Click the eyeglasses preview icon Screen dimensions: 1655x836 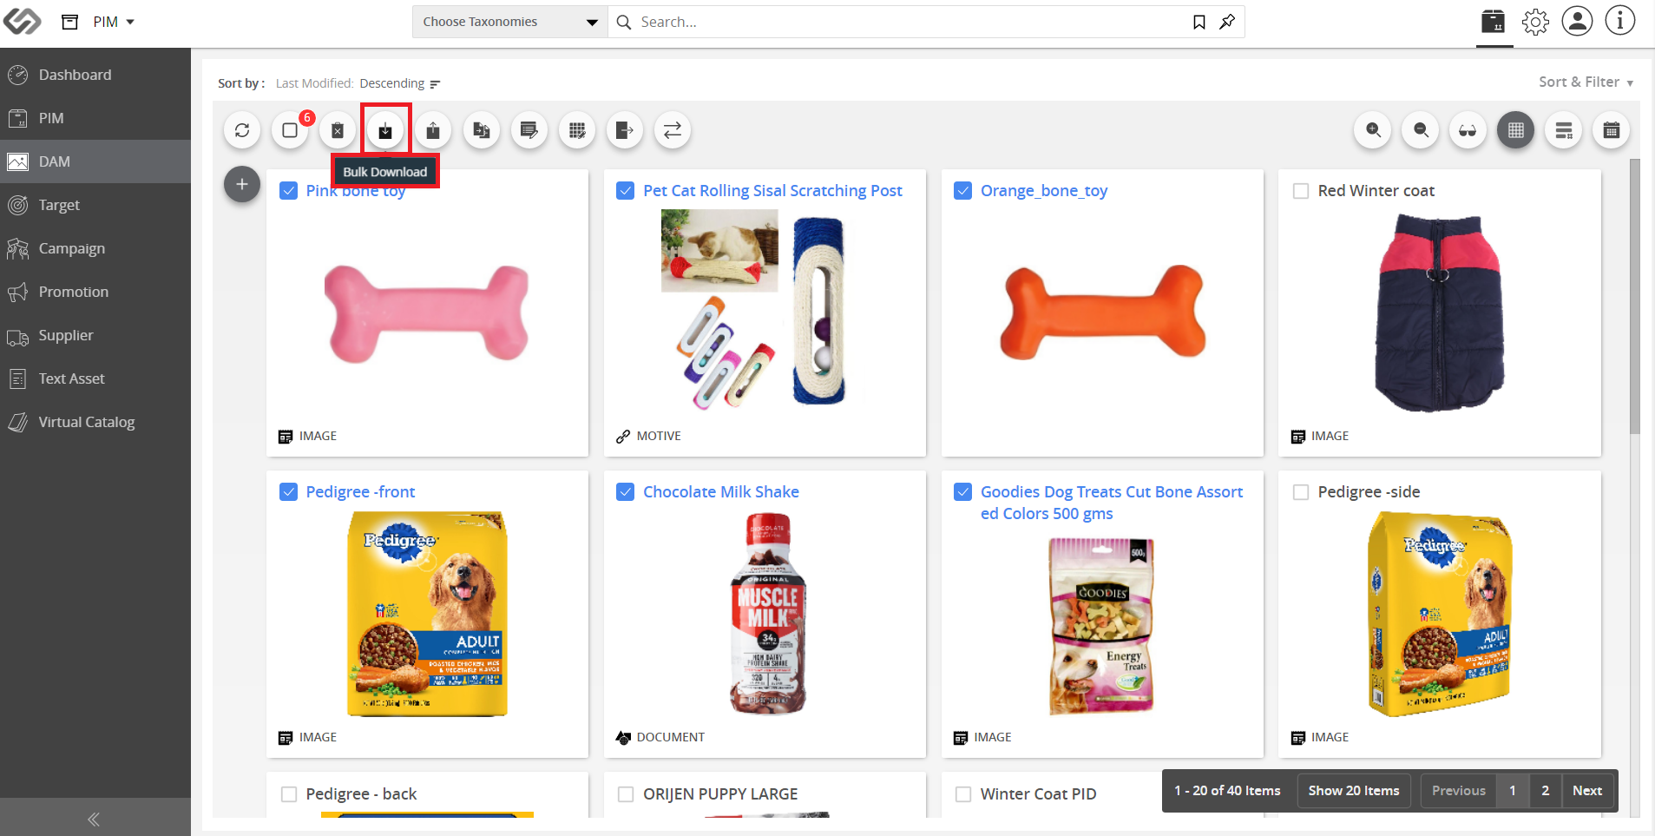pyautogui.click(x=1468, y=130)
